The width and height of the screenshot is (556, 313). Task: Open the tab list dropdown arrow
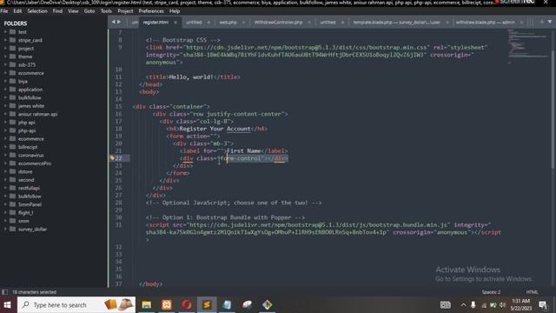click(x=550, y=22)
